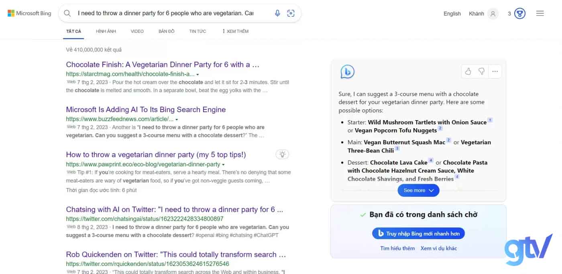This screenshot has width=562, height=274.
Task: Click the user profile avatar icon
Action: point(493,14)
